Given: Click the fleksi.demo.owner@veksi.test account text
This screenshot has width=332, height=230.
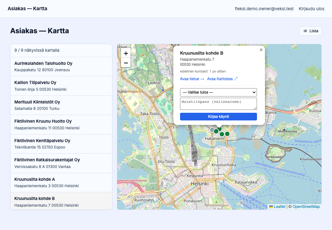Looking at the screenshot, I should point(264,9).
